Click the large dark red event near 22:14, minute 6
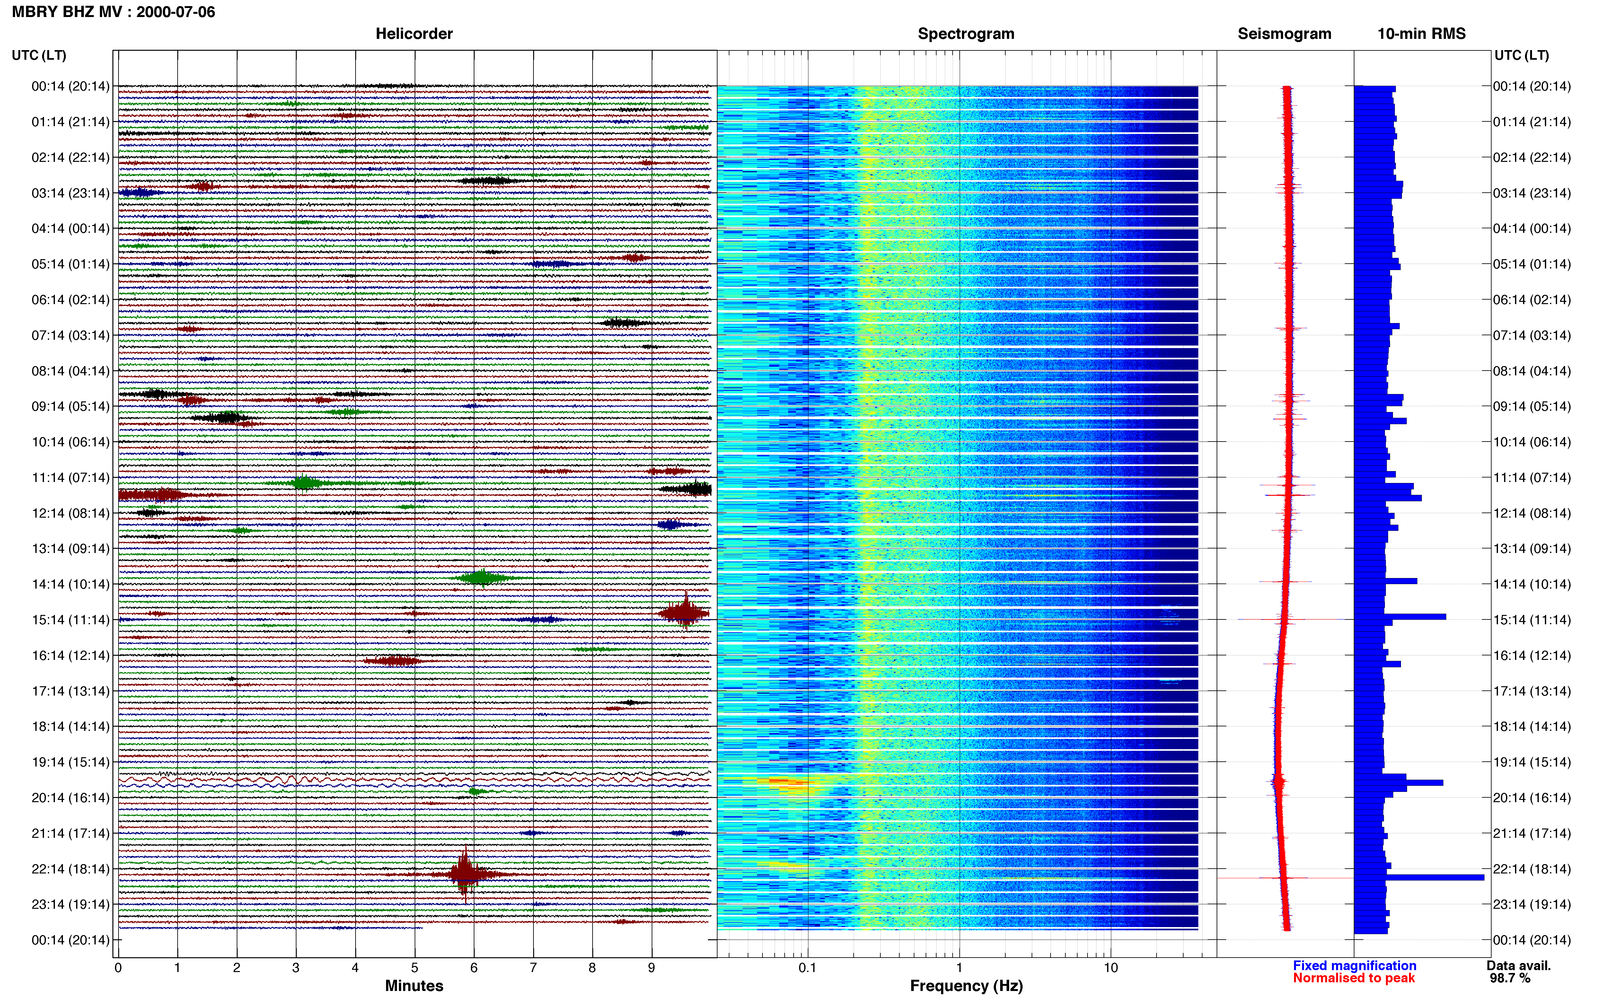Viewport: 1612px width, 1008px height. [465, 874]
